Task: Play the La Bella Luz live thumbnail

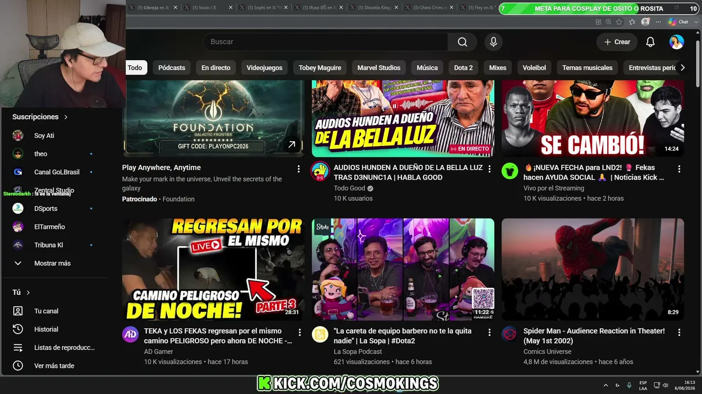Action: coord(403,119)
